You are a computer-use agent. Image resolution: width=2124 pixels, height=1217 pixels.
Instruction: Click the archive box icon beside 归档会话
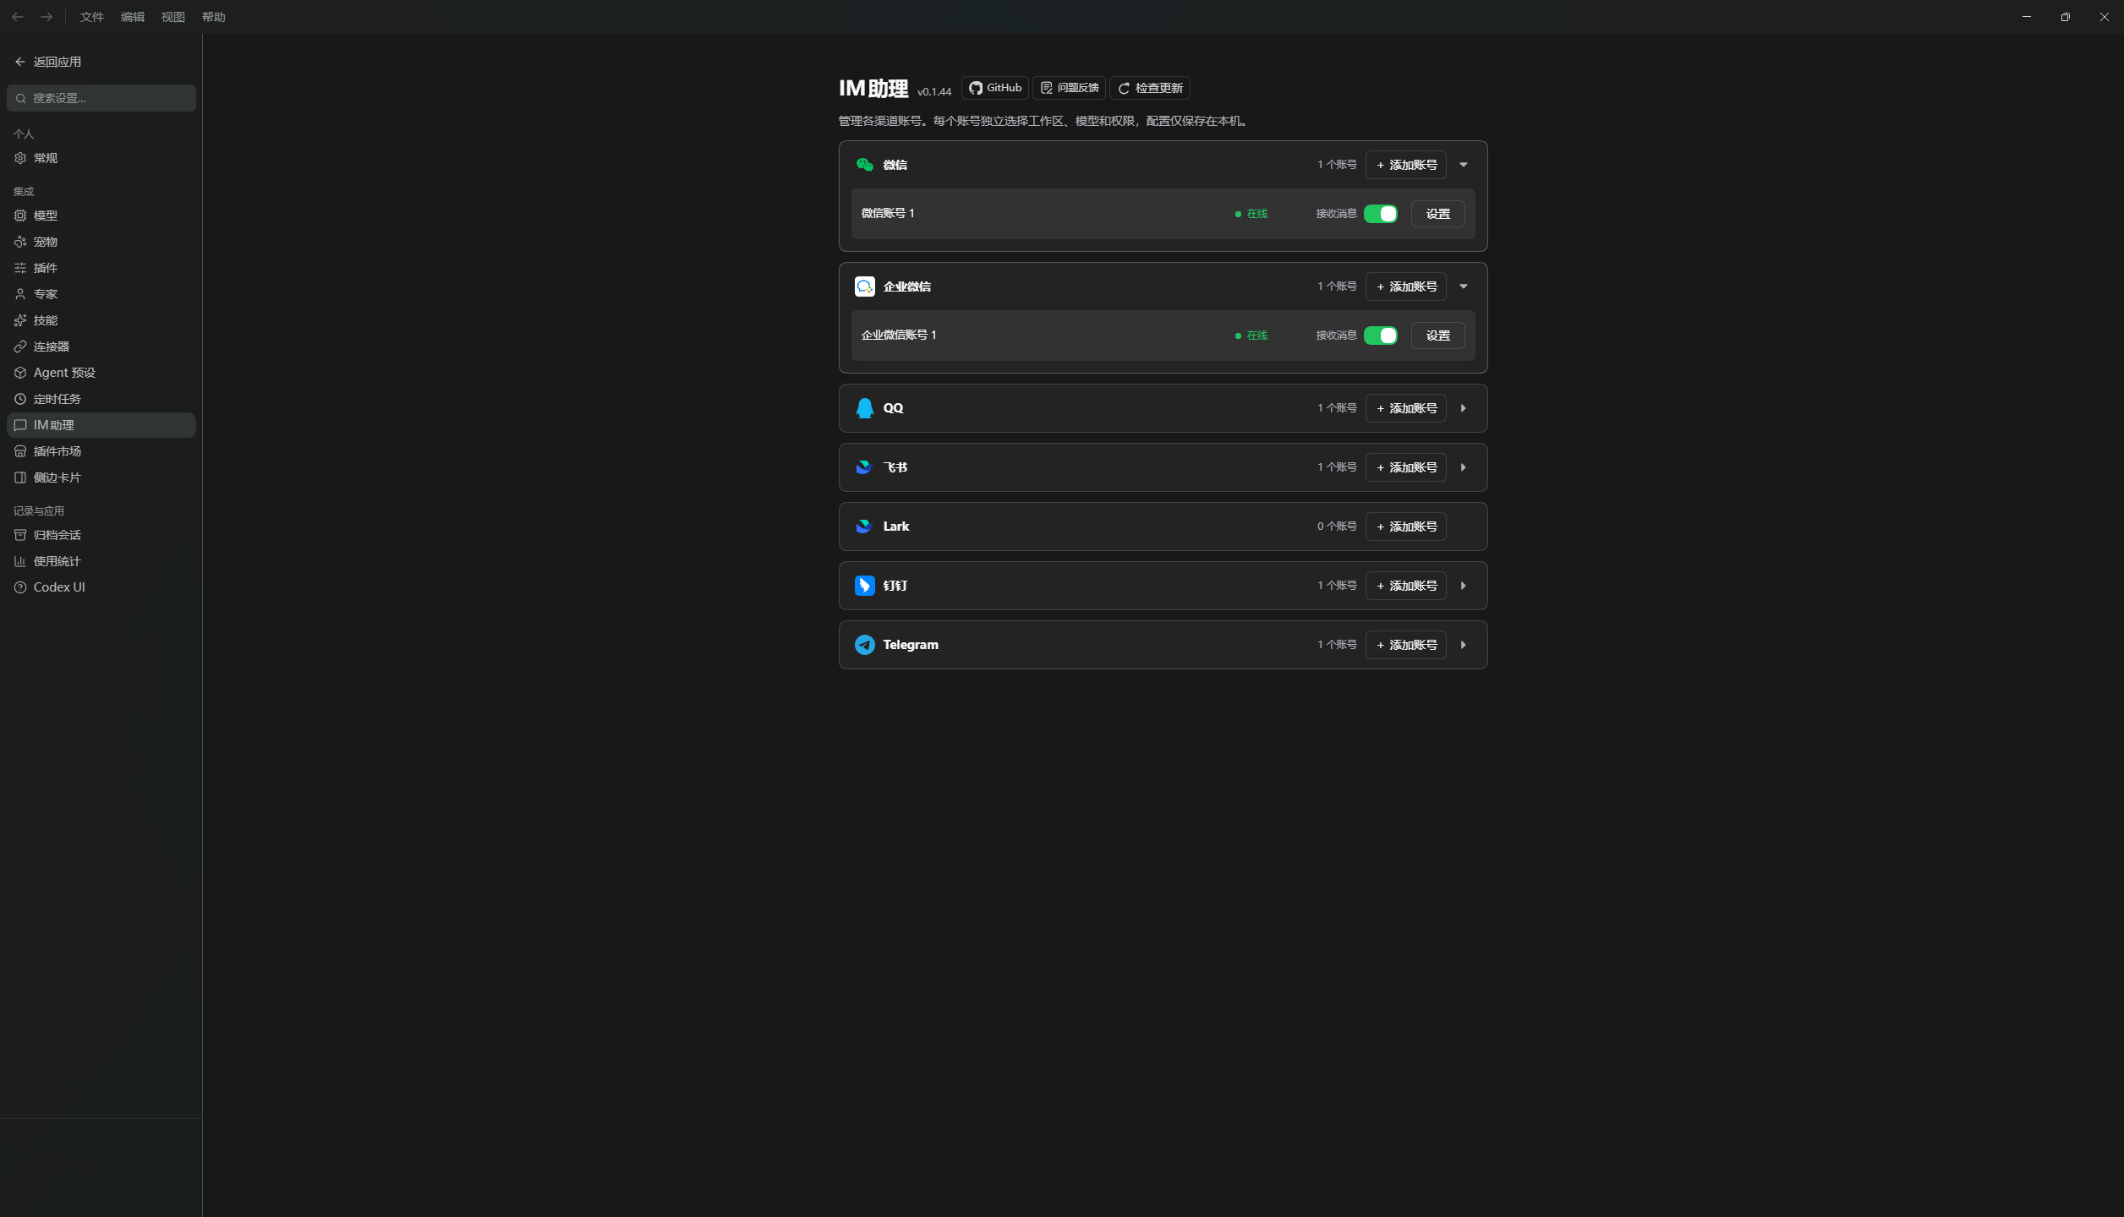[20, 535]
